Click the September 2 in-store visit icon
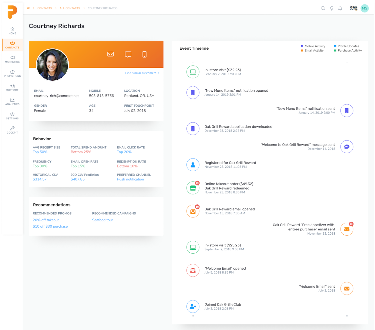 point(193,247)
